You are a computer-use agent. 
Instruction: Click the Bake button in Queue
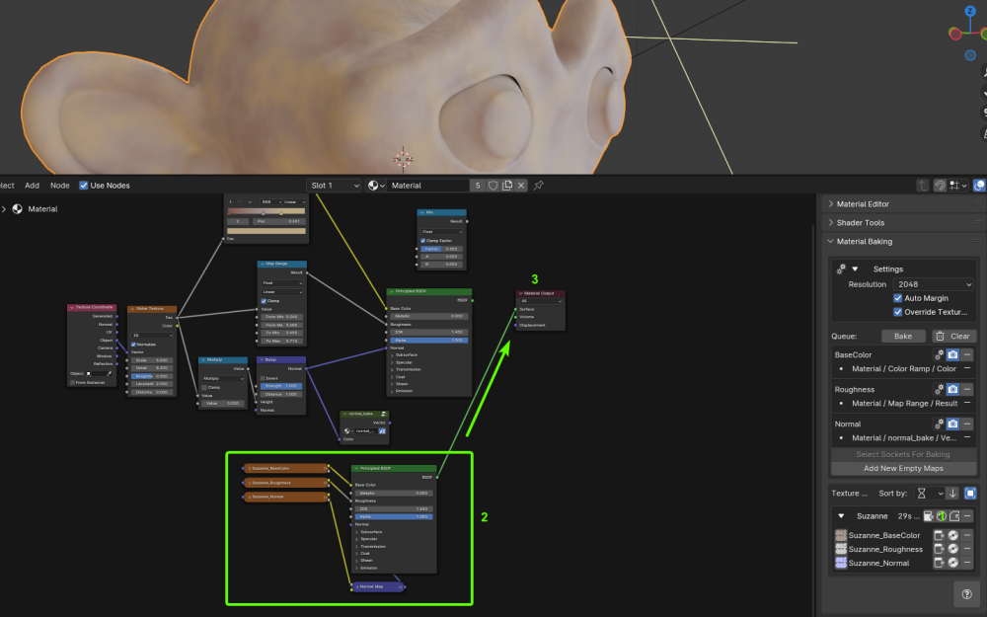click(903, 337)
